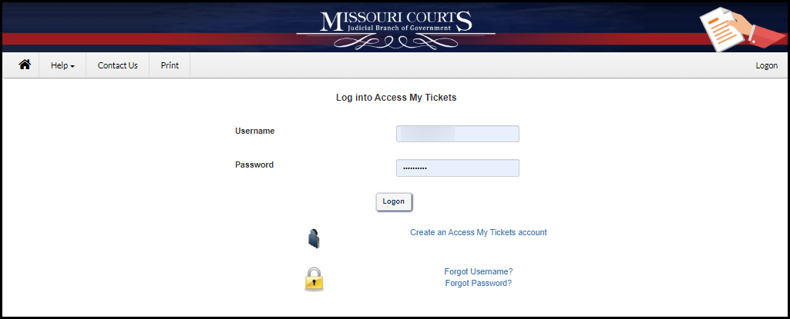The image size is (790, 319).
Task: Focus the Username input field
Action: (x=457, y=134)
